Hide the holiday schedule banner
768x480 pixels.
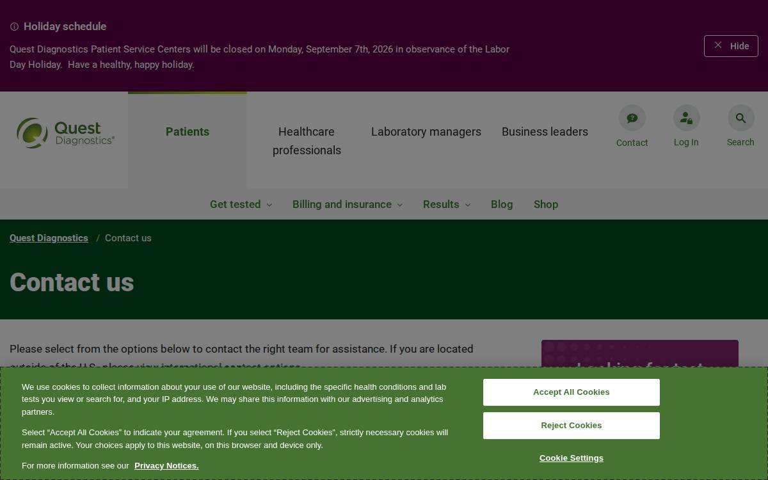(x=731, y=46)
